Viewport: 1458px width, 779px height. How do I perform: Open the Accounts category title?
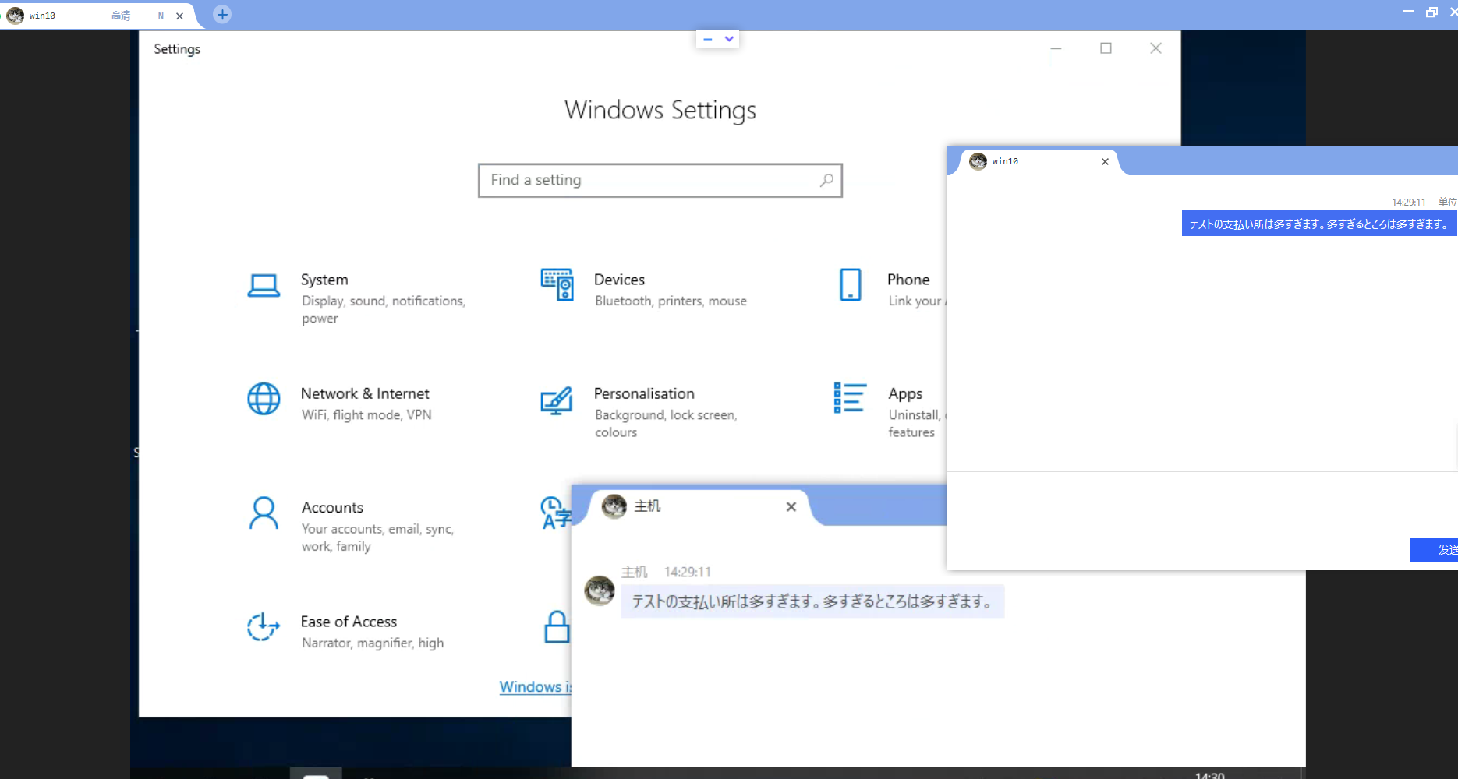point(332,507)
